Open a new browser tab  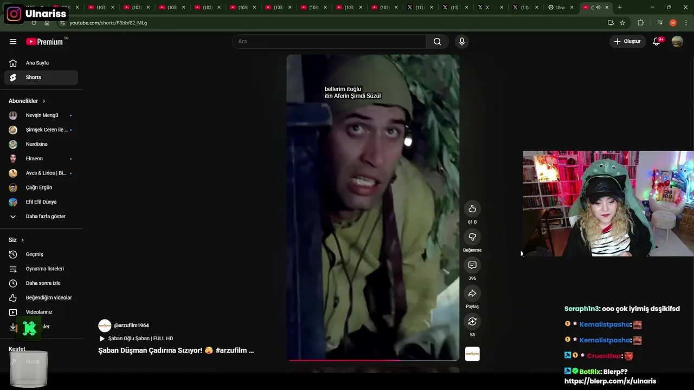(620, 8)
